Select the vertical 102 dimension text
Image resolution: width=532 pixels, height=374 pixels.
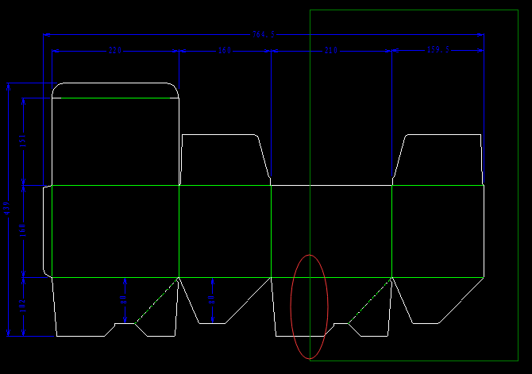[23, 304]
